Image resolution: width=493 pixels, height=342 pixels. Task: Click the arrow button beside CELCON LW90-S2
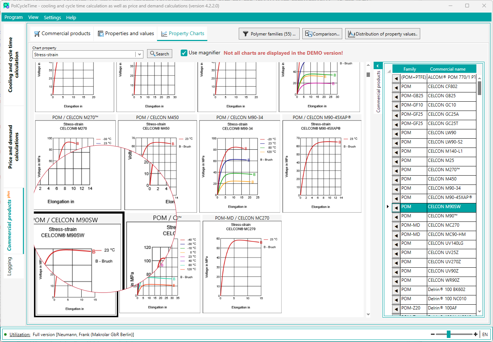point(396,143)
